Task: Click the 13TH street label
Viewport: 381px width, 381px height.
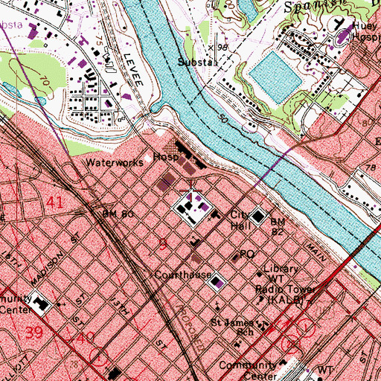Action: point(120,307)
